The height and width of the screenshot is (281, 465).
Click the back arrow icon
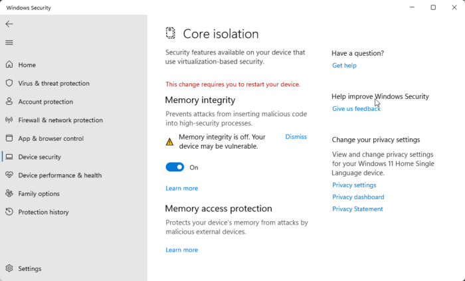click(9, 24)
